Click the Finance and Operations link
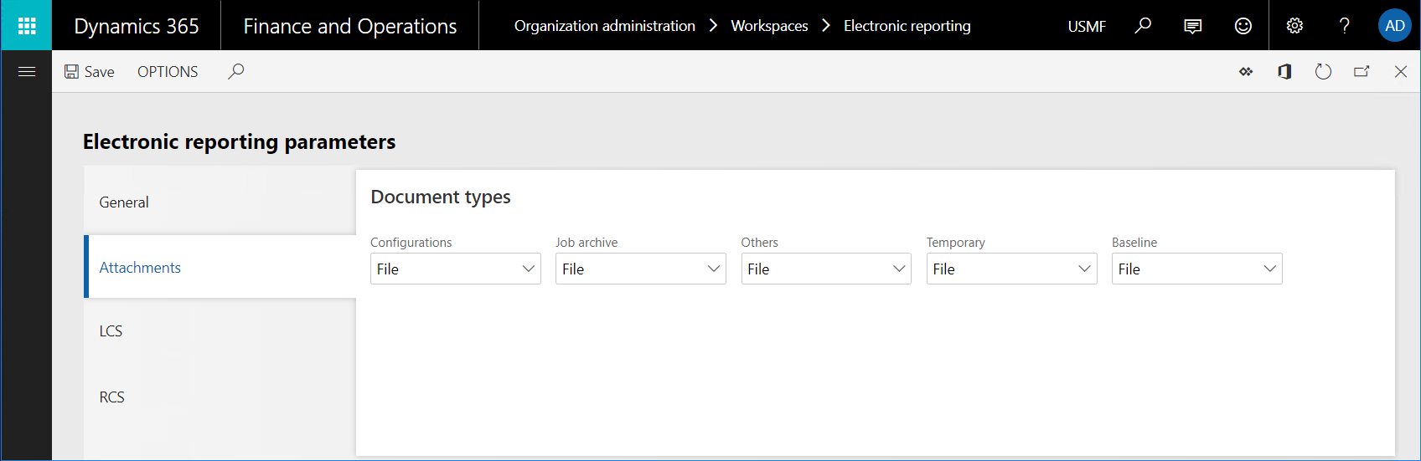 (350, 26)
